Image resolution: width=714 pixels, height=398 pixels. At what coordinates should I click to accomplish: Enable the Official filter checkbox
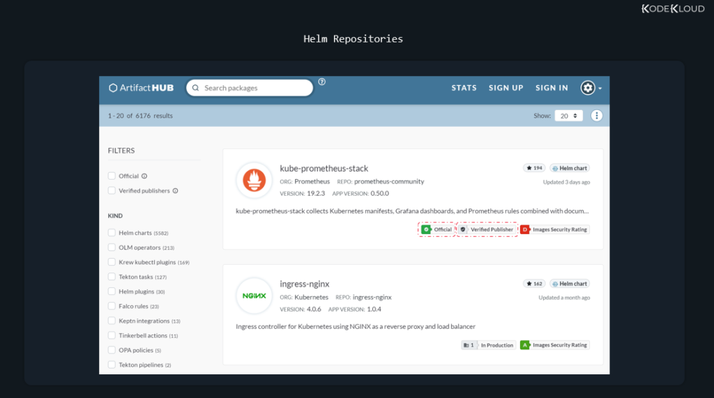click(112, 176)
